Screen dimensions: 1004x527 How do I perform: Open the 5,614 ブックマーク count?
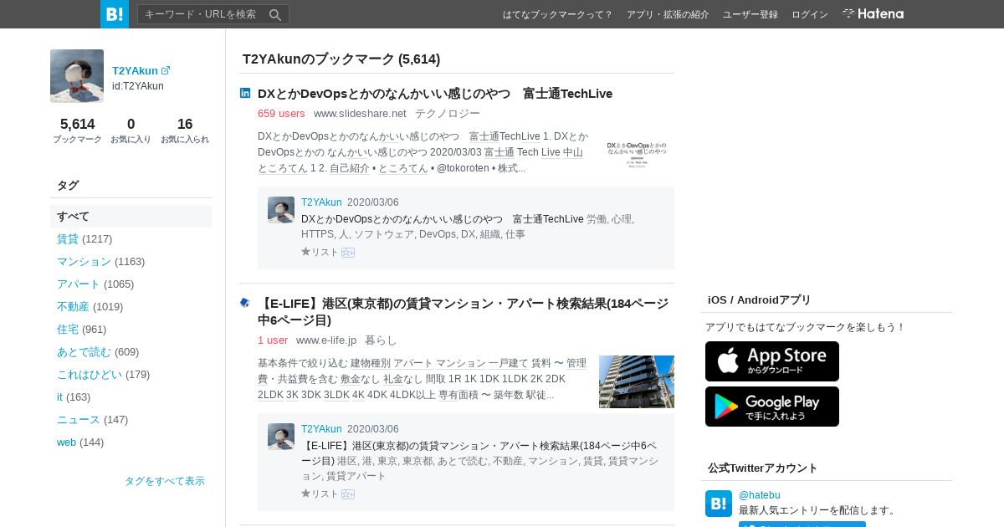(77, 130)
